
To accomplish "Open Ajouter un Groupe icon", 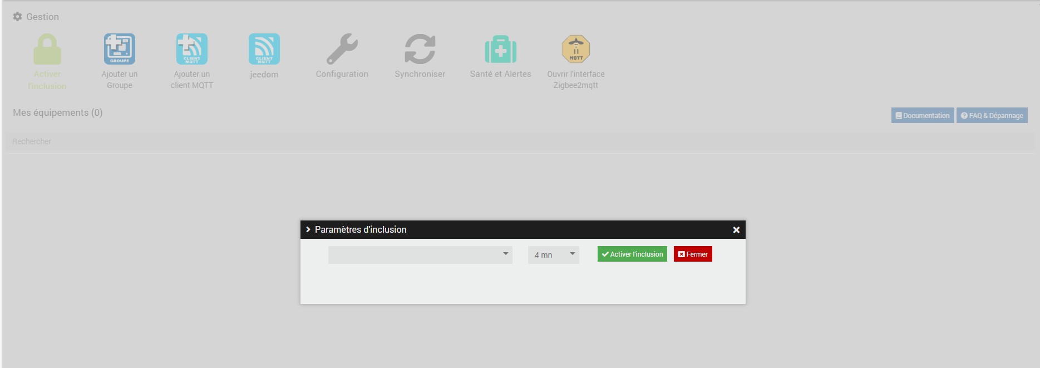I will (120, 49).
